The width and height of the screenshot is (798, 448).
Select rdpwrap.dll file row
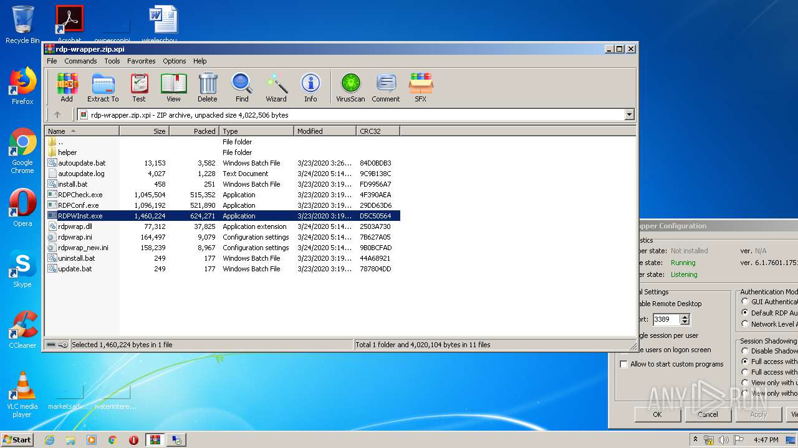click(x=222, y=226)
